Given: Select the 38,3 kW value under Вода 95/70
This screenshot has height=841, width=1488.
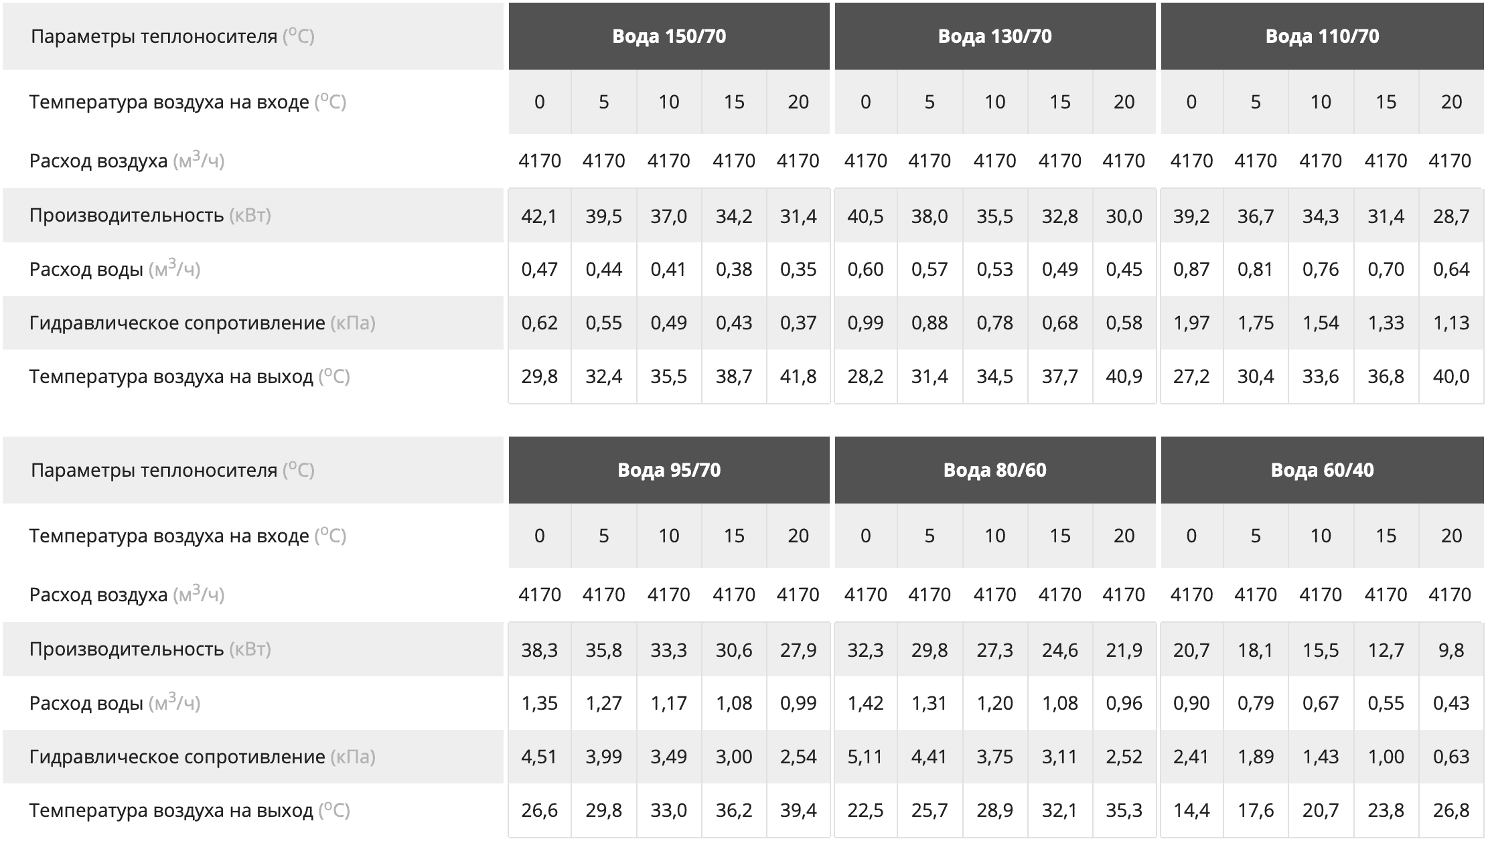Looking at the screenshot, I should tap(539, 650).
